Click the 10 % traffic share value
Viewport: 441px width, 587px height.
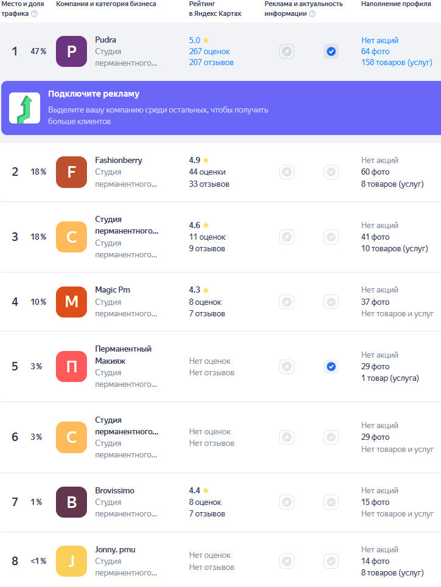tap(38, 302)
